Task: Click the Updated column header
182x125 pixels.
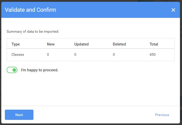Action: [x=81, y=44]
